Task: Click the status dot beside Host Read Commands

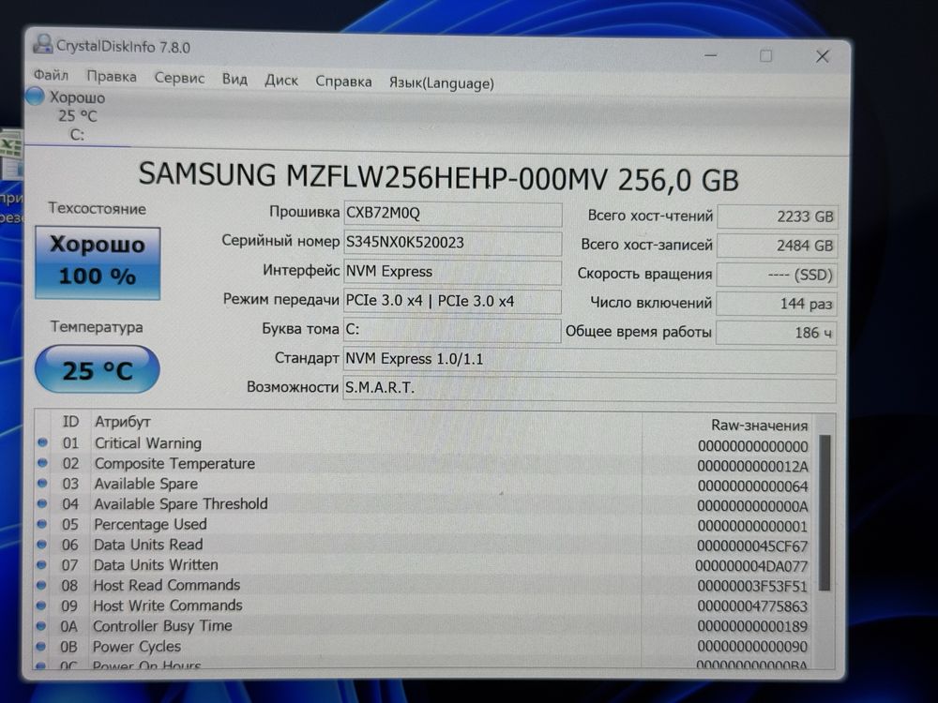Action: click(41, 585)
